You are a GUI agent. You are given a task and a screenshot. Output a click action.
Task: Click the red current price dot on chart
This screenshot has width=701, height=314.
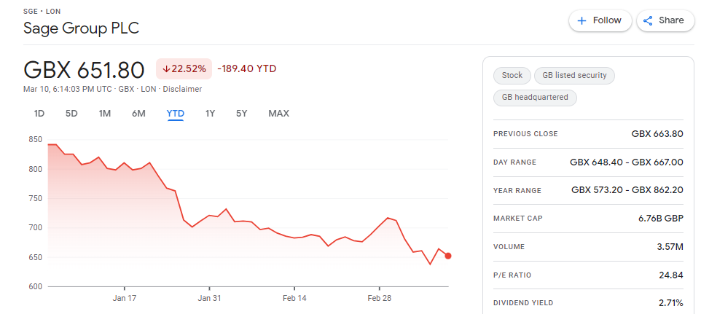(448, 256)
